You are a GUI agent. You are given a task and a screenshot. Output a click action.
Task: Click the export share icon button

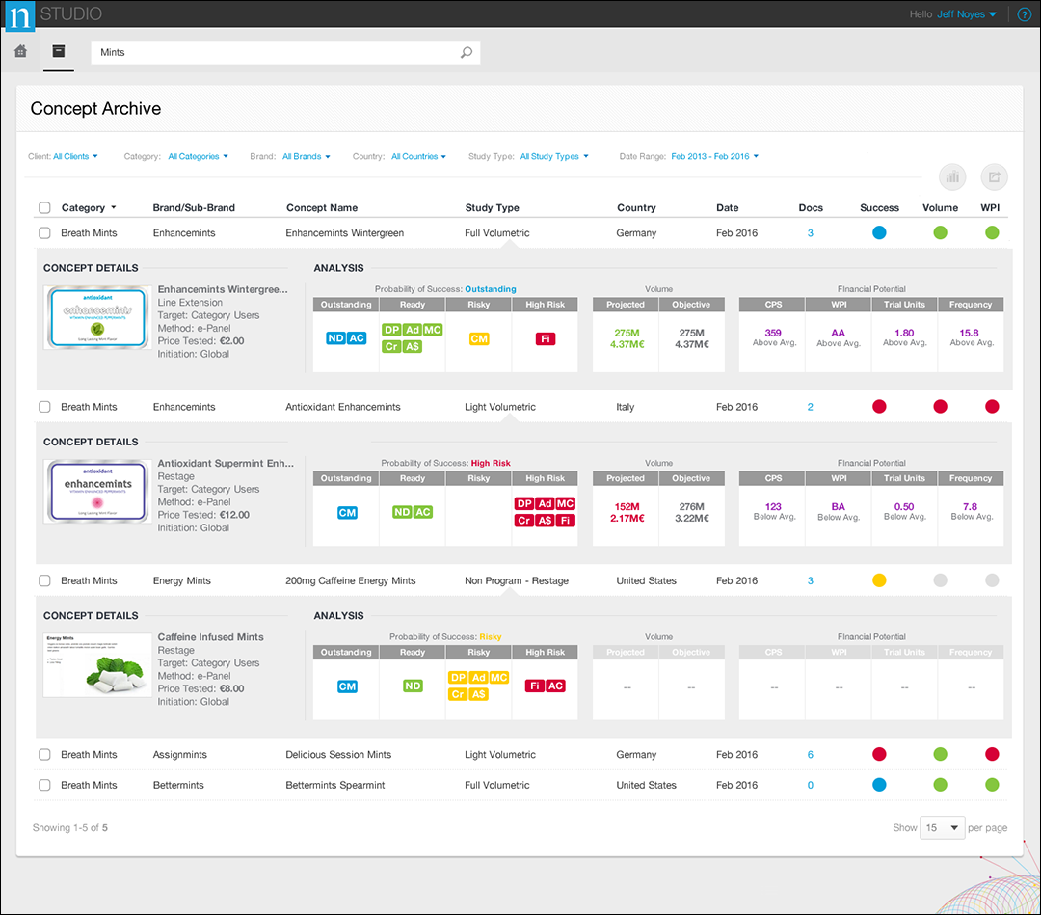pos(994,176)
